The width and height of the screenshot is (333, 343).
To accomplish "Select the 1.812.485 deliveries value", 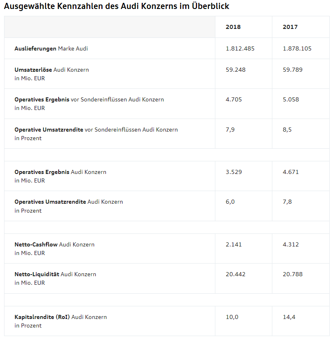I will [240, 48].
